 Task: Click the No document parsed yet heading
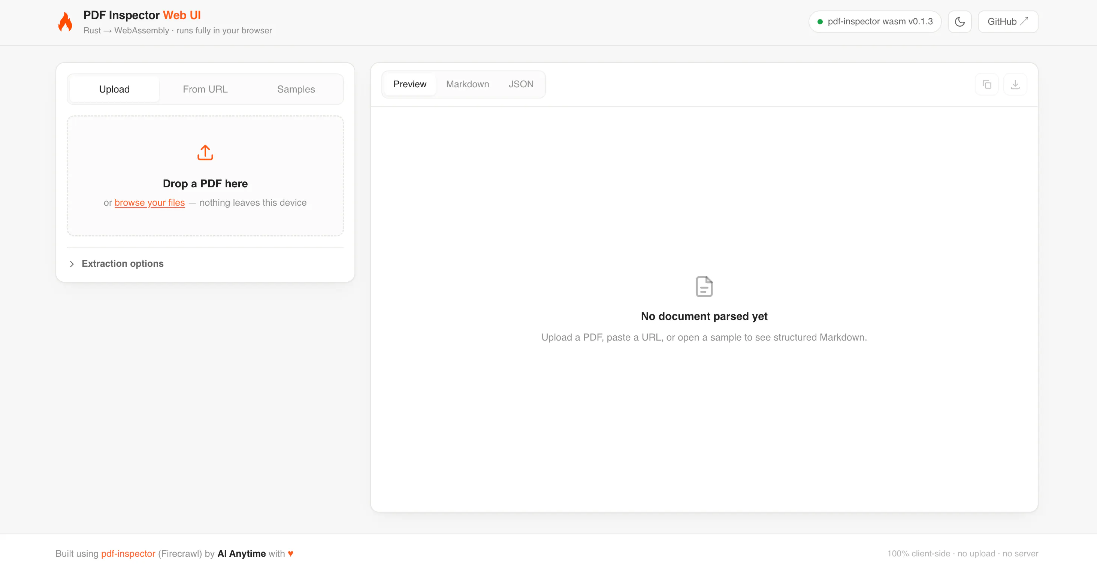(704, 316)
